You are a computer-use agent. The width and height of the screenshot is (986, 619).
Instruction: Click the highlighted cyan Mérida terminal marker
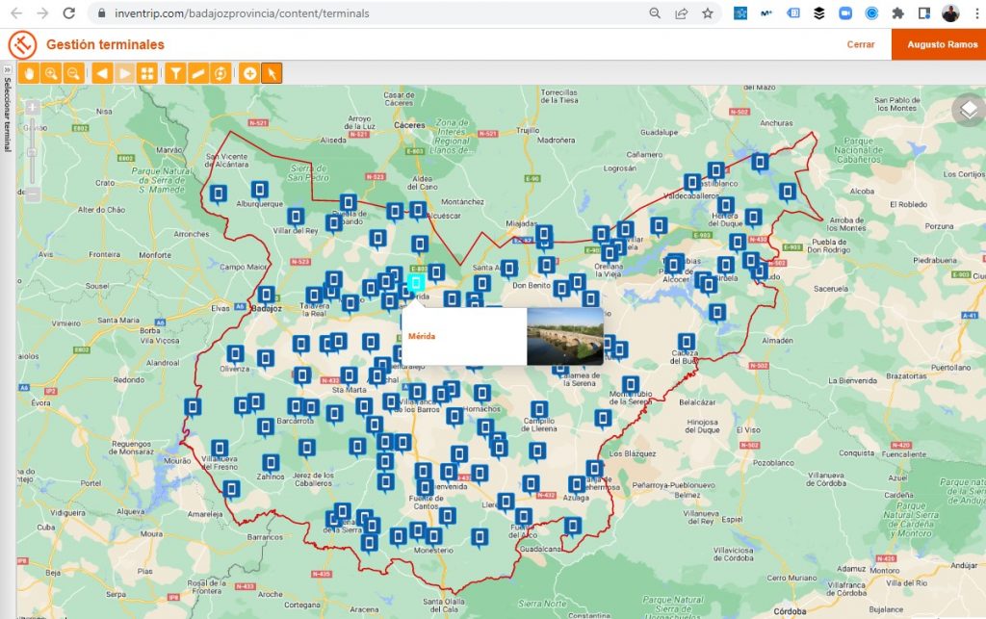pyautogui.click(x=416, y=283)
